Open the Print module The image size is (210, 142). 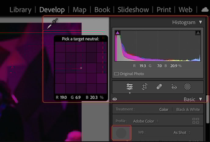(164, 10)
